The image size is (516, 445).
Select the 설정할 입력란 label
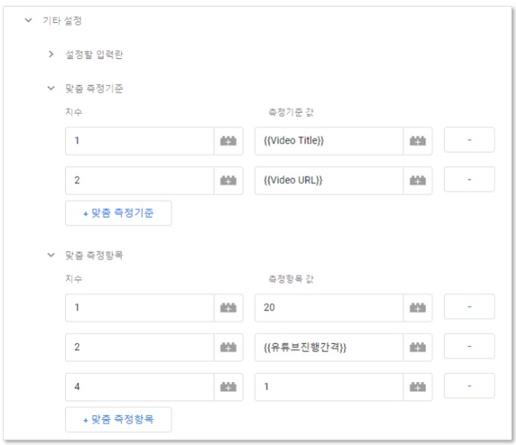pos(94,54)
